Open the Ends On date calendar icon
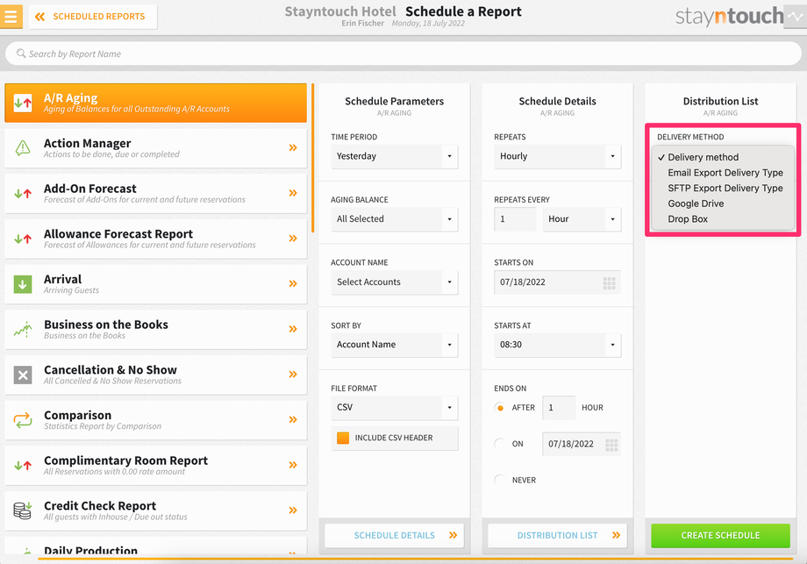The image size is (807, 564). pos(611,445)
